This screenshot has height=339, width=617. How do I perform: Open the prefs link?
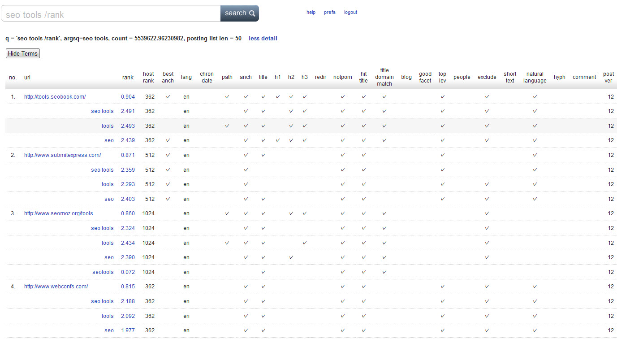[x=330, y=13]
